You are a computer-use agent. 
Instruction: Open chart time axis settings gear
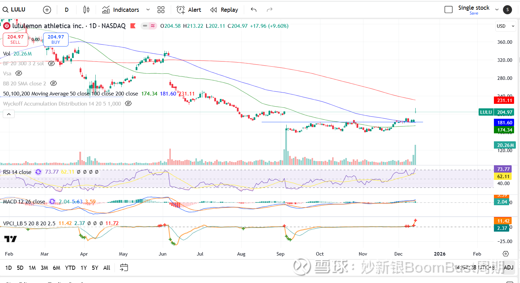point(506,254)
